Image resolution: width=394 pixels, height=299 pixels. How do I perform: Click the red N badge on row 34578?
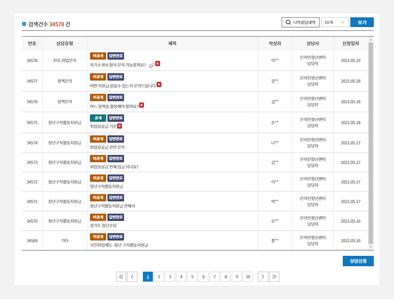pyautogui.click(x=158, y=63)
